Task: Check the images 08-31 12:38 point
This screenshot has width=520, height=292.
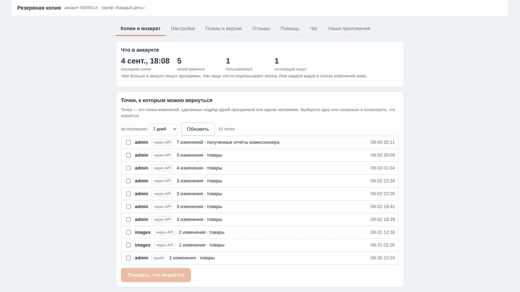Action: tap(128, 232)
